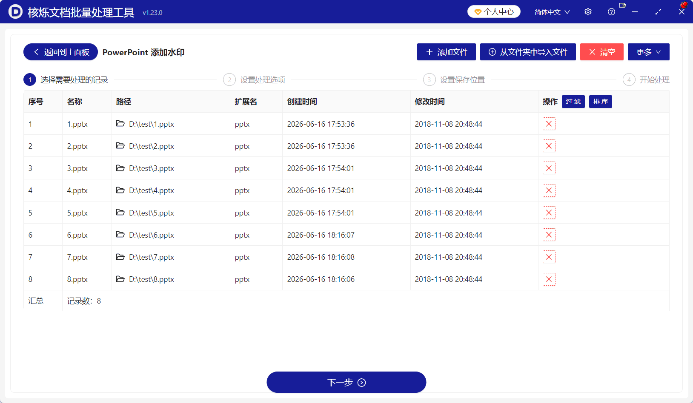The height and width of the screenshot is (403, 693).
Task: Open folder icon for D:\test\4.pptx
Action: pos(120,190)
